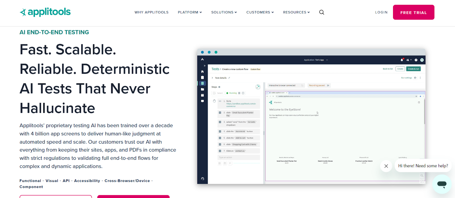455x198 pixels.
Task: Click the cart icon in EyeStore page
Action: coord(419,102)
